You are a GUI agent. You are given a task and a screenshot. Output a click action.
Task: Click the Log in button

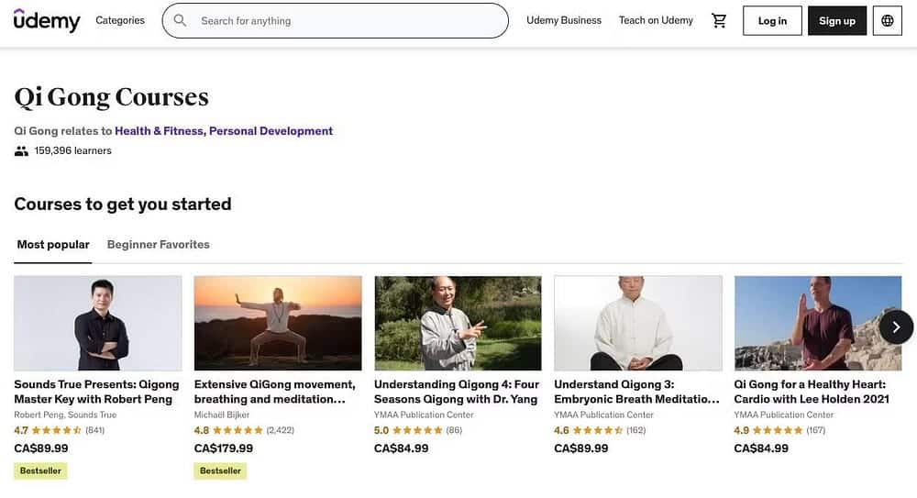click(772, 21)
